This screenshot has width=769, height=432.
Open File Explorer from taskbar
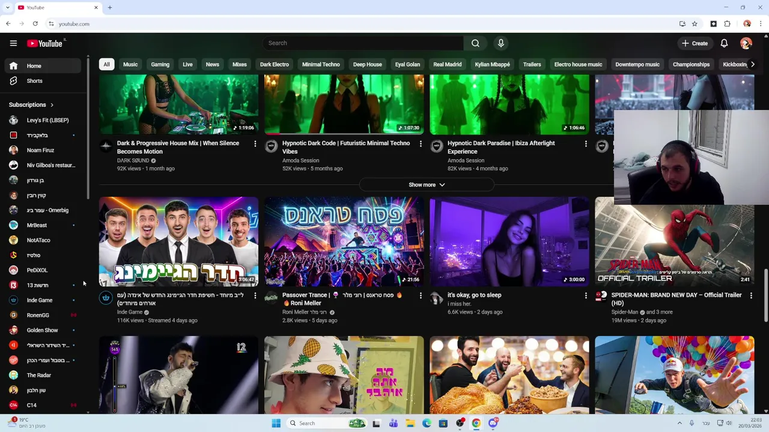pyautogui.click(x=410, y=423)
